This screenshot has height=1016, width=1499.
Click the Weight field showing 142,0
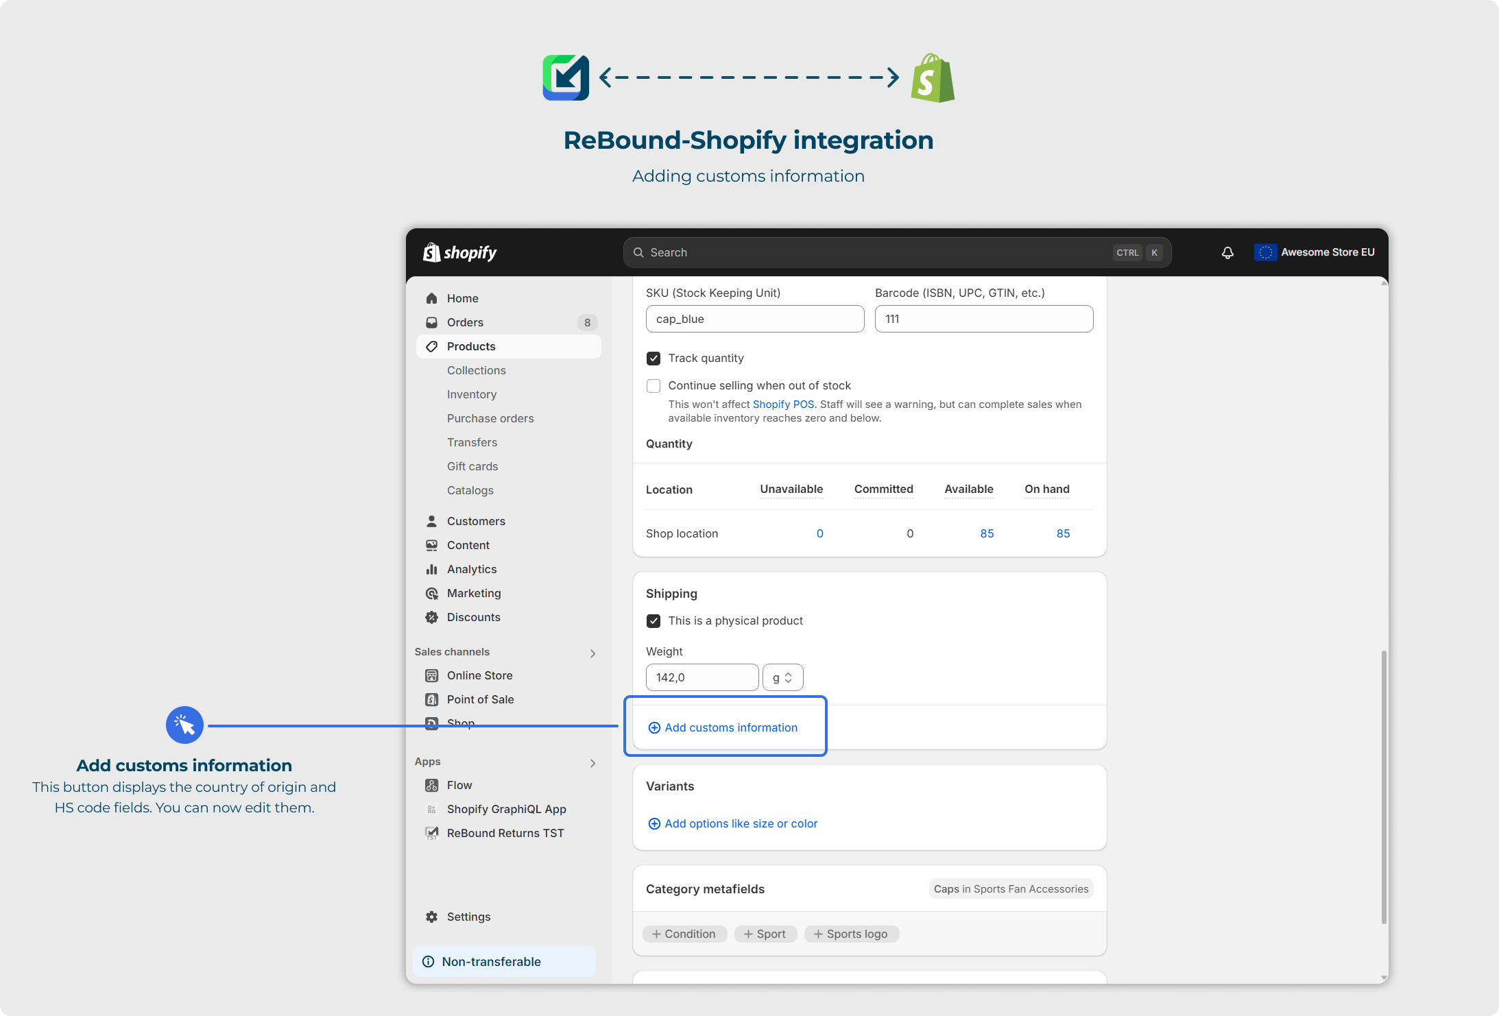coord(702,677)
